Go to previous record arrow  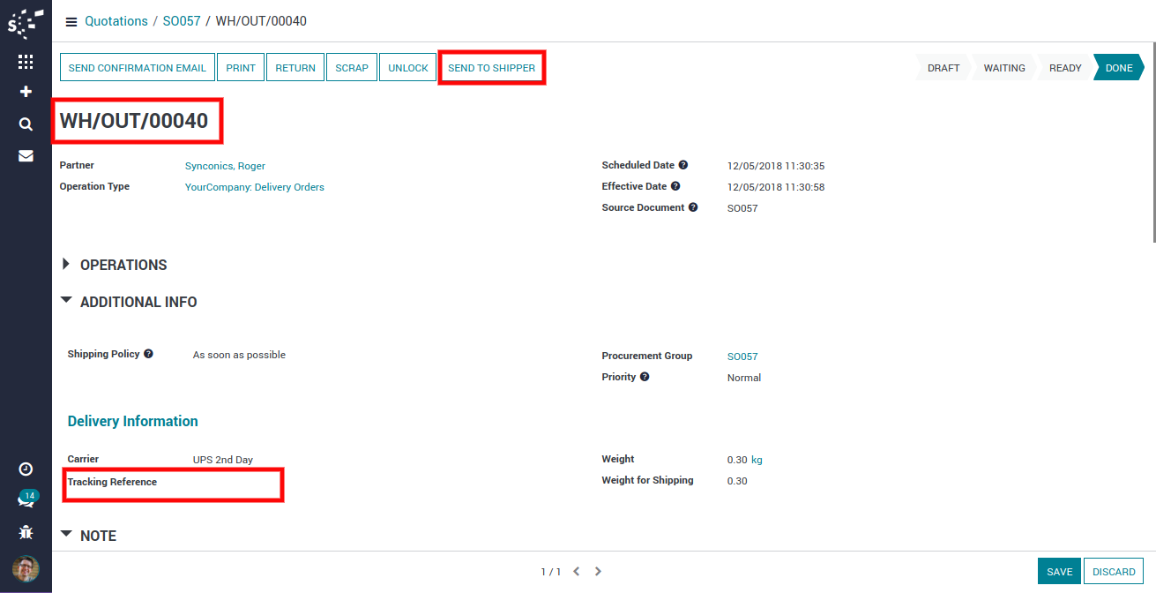(577, 572)
